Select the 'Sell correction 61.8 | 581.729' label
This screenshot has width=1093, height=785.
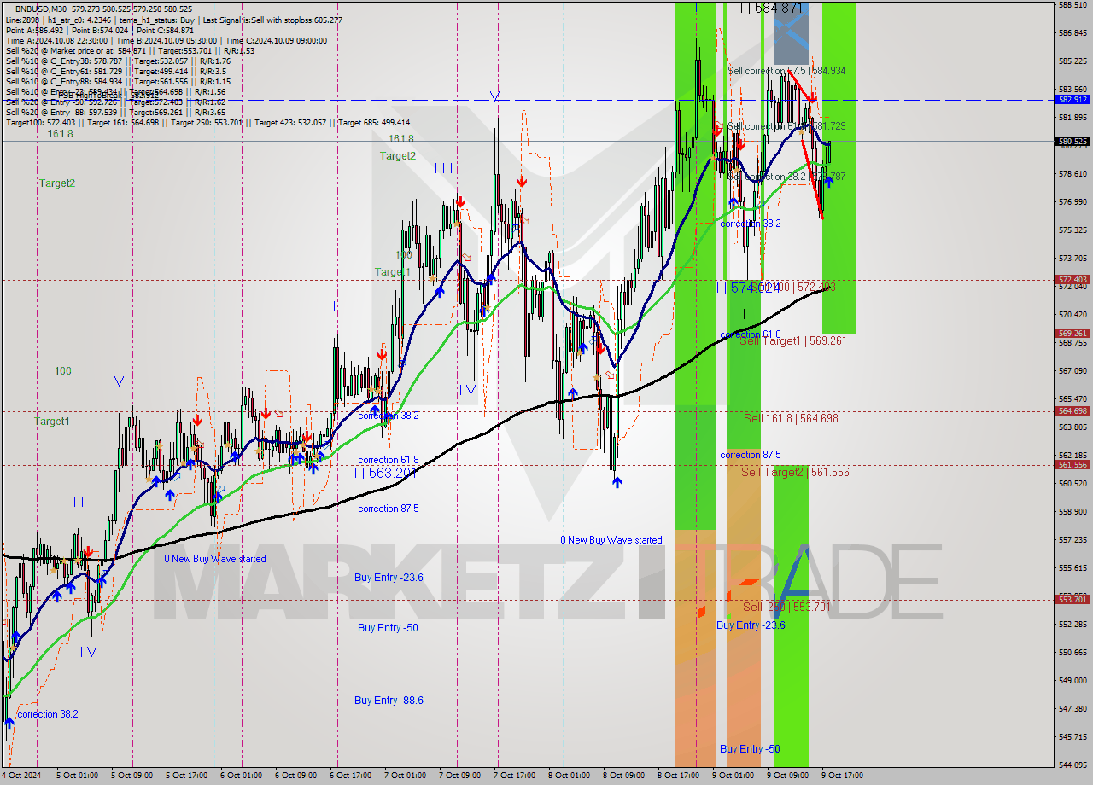786,126
